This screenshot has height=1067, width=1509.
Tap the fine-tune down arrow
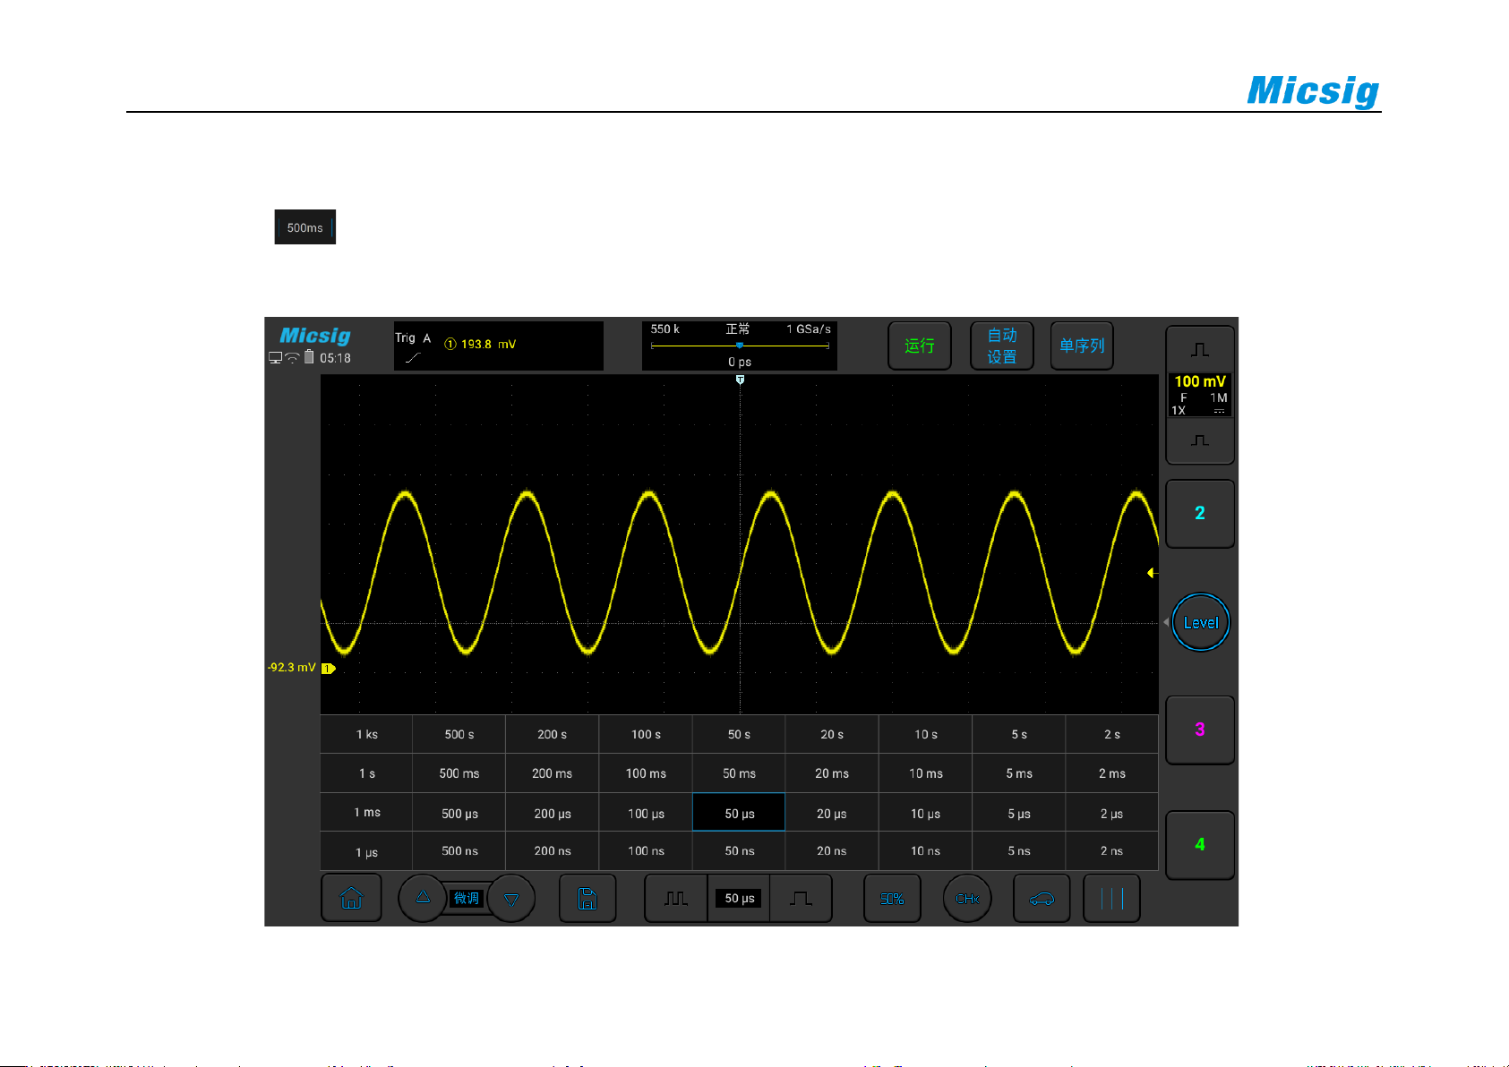[511, 899]
